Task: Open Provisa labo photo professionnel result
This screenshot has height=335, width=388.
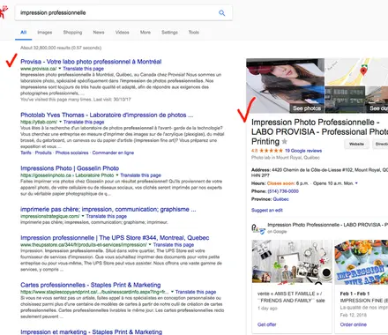Action: pyautogui.click(x=91, y=62)
